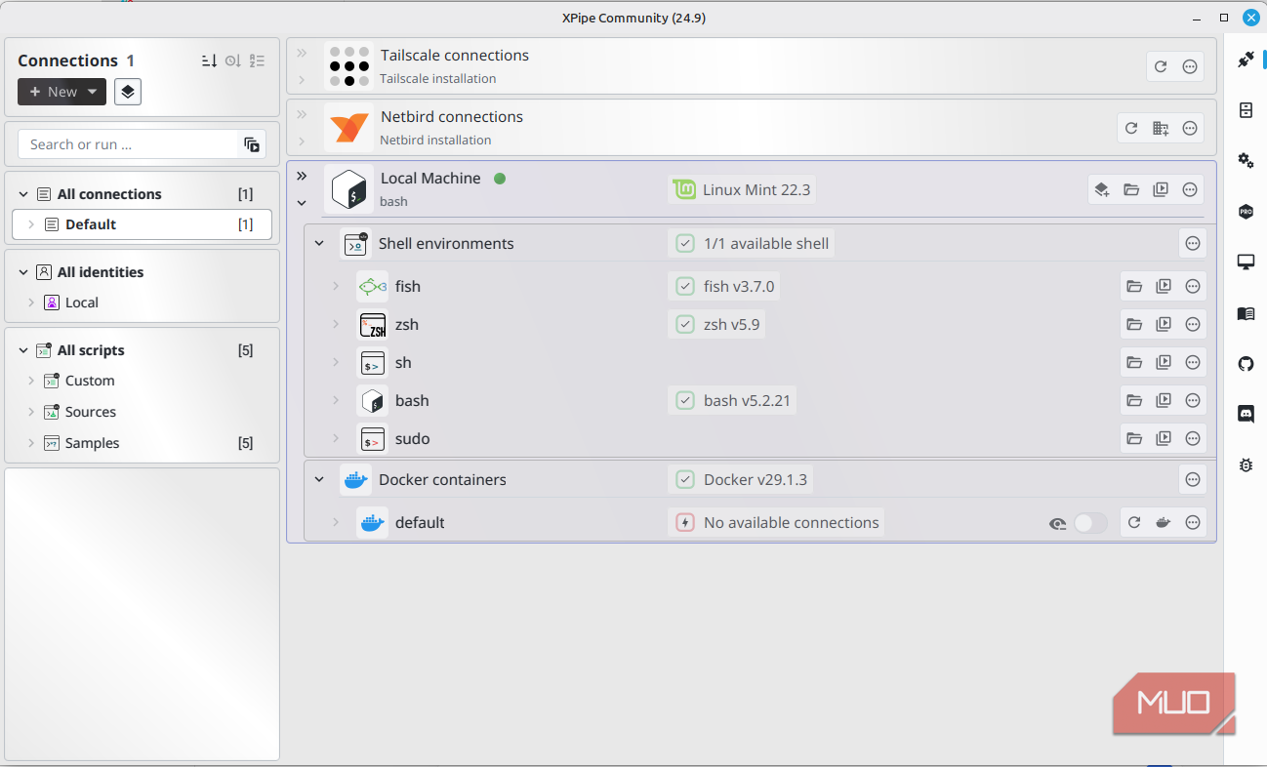
Task: Open the New connection dropdown
Action: pyautogui.click(x=62, y=92)
